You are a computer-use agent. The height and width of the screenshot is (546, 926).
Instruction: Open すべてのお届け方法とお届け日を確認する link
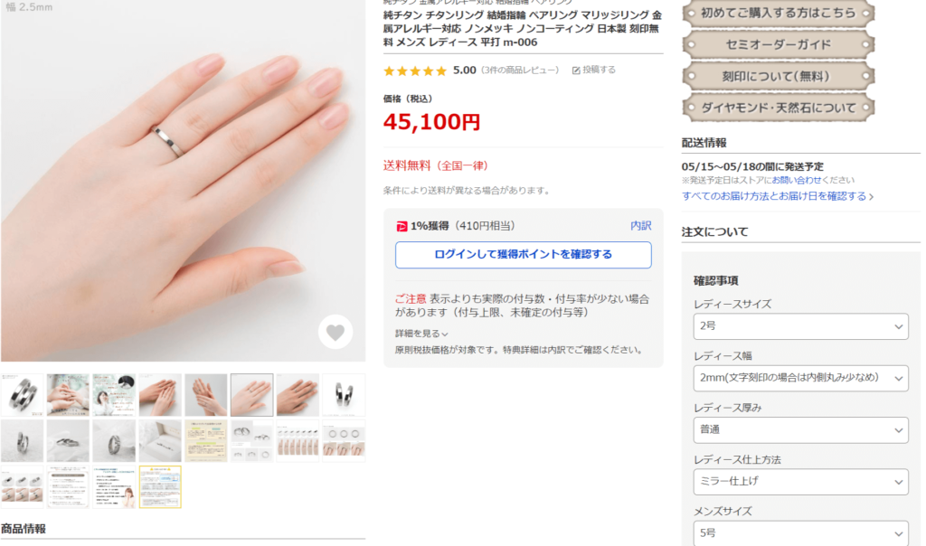777,196
